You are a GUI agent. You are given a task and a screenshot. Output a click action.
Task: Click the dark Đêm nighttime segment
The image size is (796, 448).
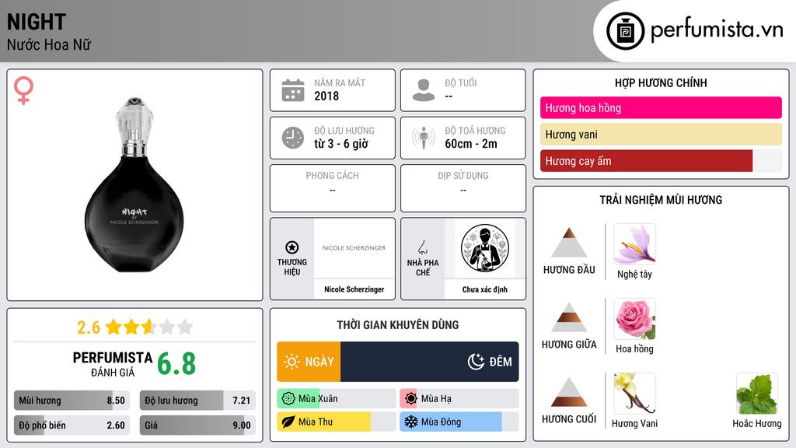click(429, 362)
